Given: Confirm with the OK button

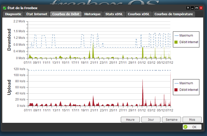Looking at the screenshot, I should (192, 127).
